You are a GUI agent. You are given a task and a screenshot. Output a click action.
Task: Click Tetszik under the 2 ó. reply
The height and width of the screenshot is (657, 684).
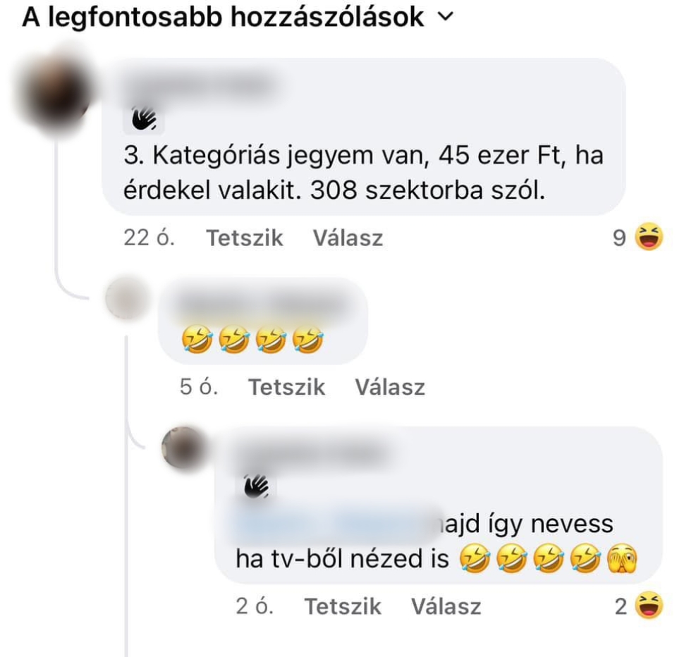pyautogui.click(x=343, y=606)
